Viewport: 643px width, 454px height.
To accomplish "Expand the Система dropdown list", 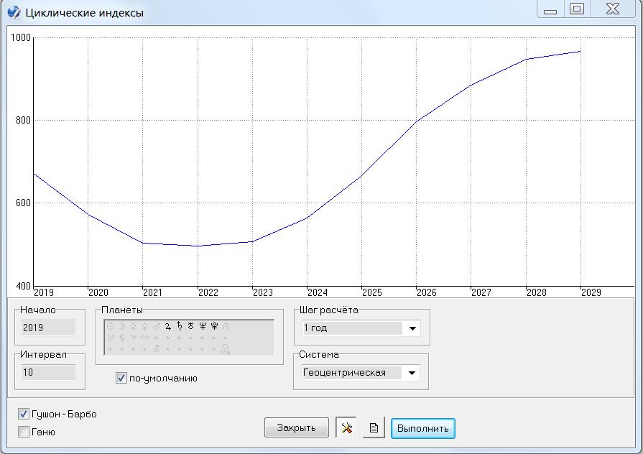I will pos(412,373).
